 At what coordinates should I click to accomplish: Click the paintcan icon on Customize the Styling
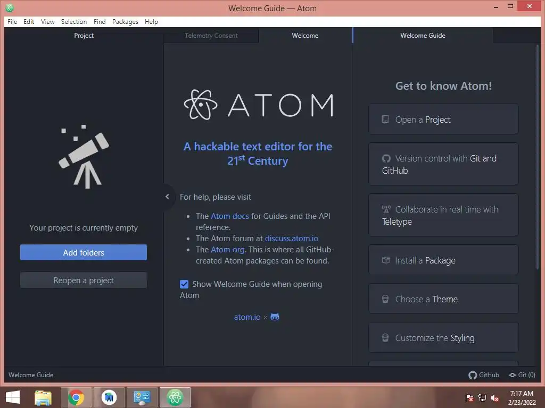385,337
